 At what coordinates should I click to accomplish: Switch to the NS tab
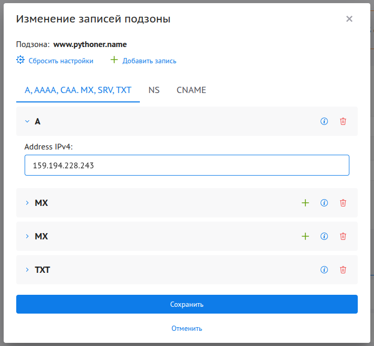coord(154,90)
